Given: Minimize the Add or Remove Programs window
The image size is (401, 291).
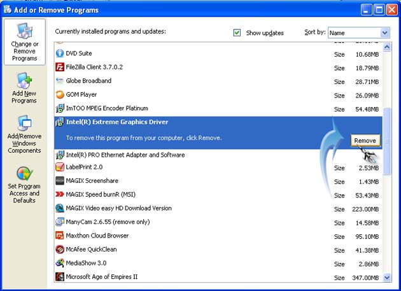Looking at the screenshot, I should (x=366, y=10).
